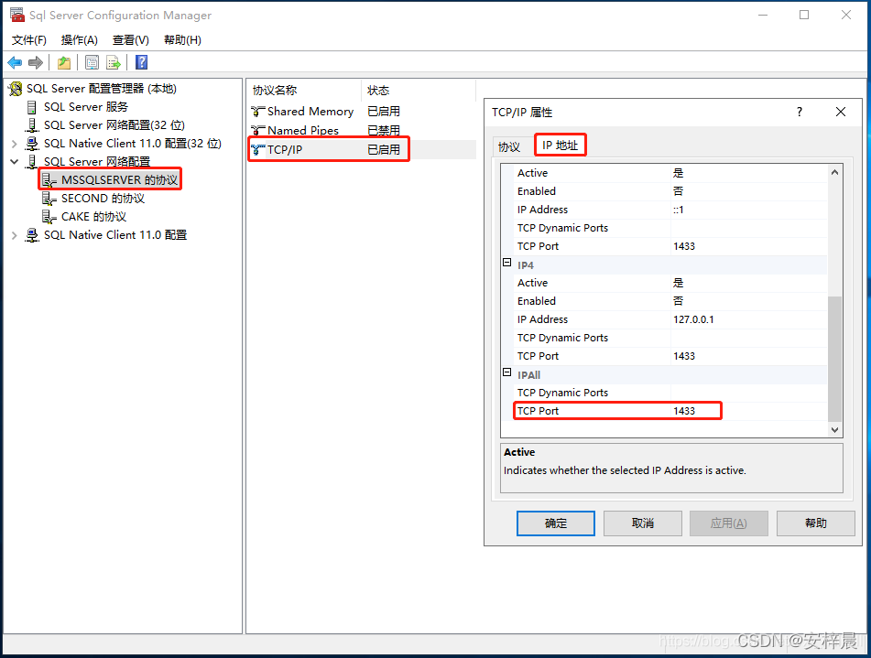This screenshot has width=871, height=658.
Task: Click the 帮助 button in dialog
Action: [x=815, y=523]
